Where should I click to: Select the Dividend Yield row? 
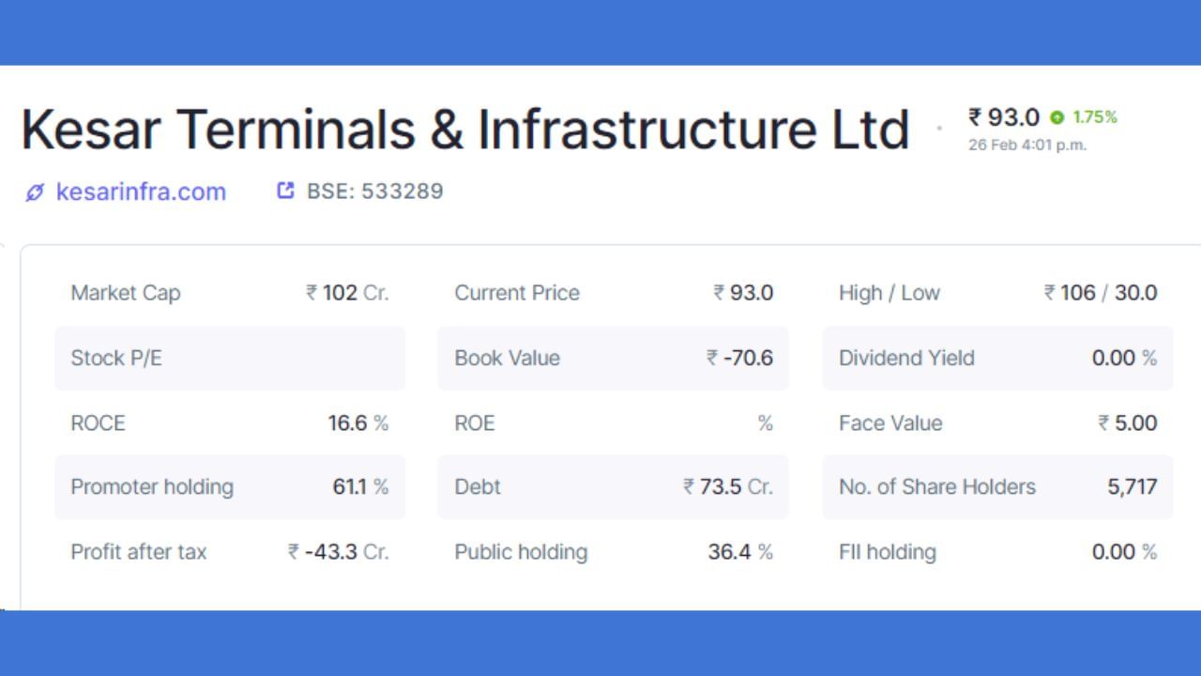point(997,358)
